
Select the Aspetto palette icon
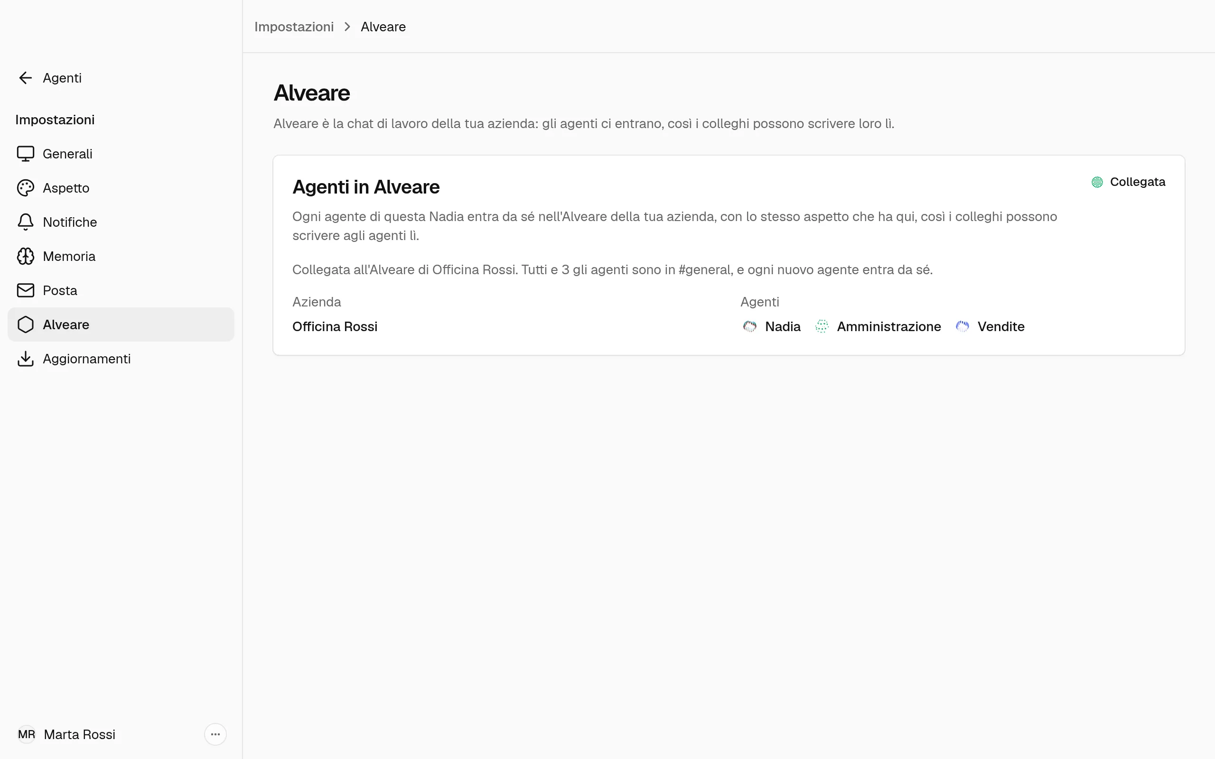[26, 188]
